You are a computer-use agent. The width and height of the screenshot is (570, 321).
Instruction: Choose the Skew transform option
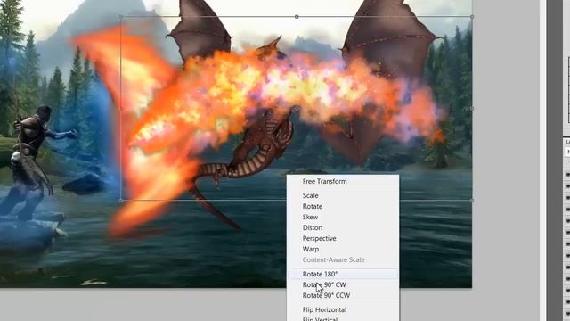[311, 217]
